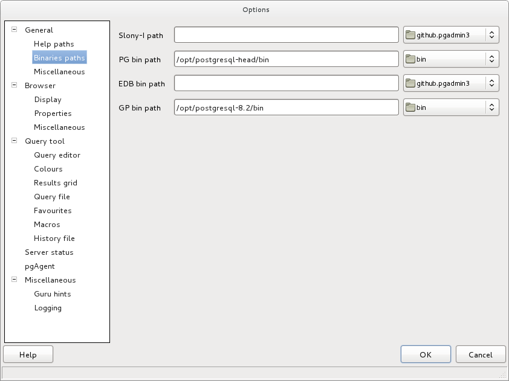This screenshot has height=381, width=509.
Task: Open the Logging options page
Action: point(48,308)
